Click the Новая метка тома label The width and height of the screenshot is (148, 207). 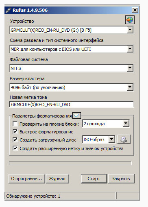[28, 97]
